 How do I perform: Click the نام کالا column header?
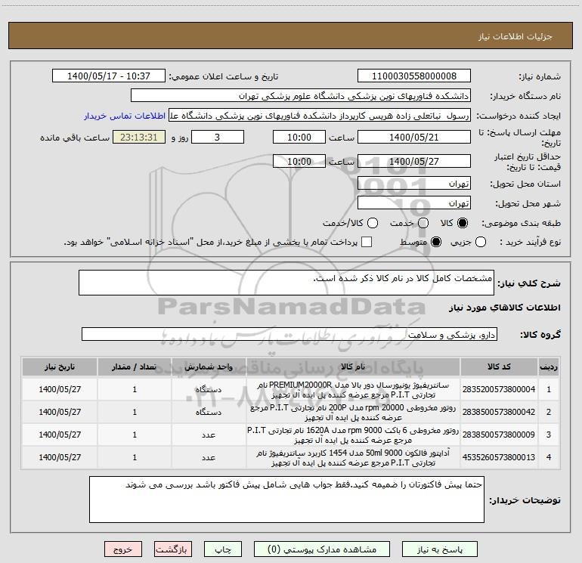click(353, 367)
